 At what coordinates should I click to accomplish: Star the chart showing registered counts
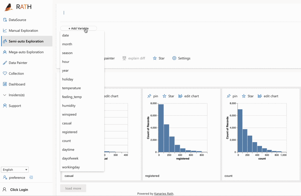tap(168, 96)
